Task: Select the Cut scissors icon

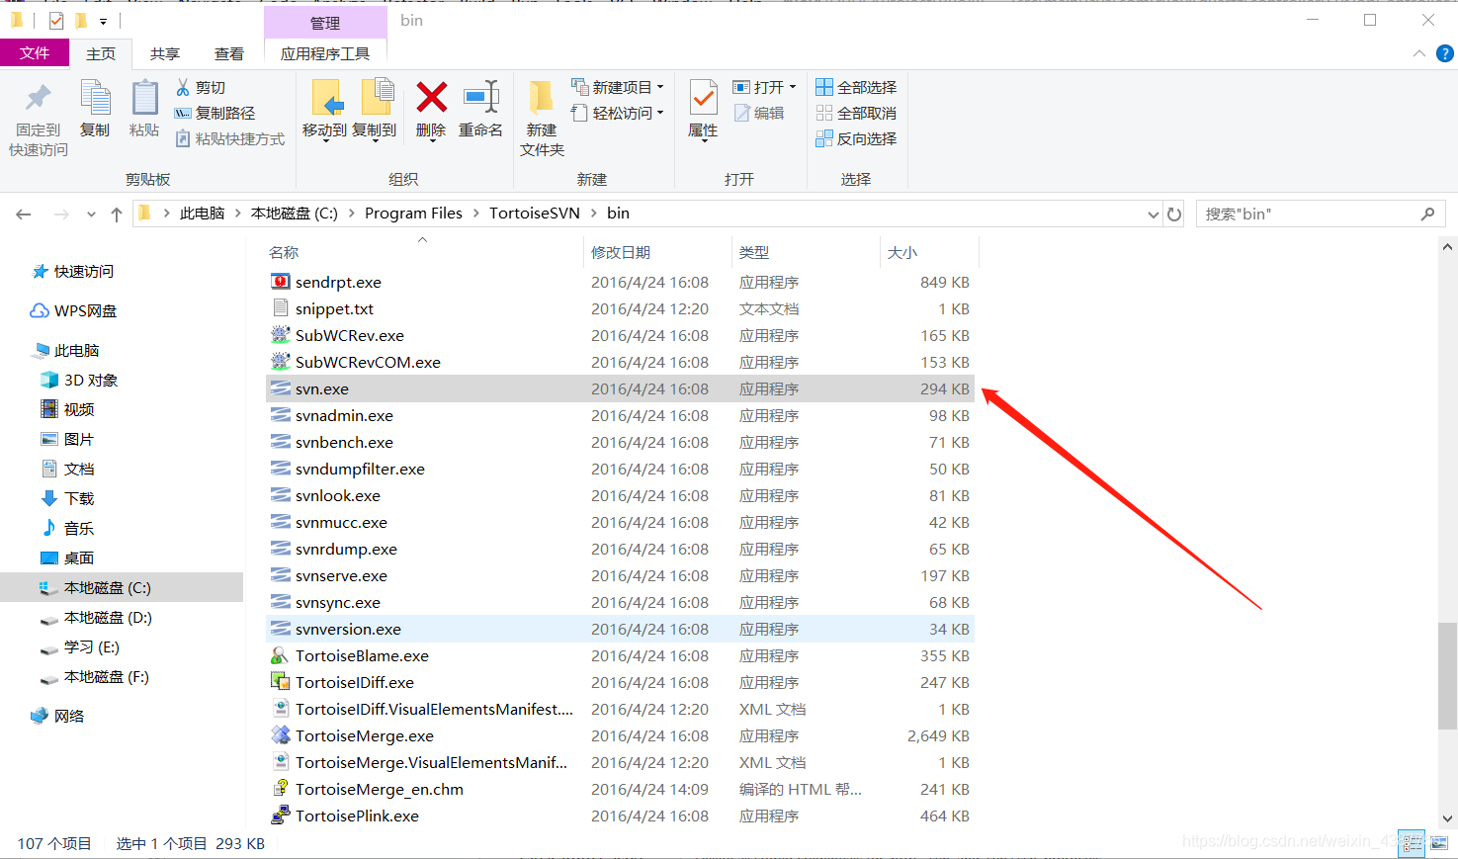Action: click(x=183, y=87)
